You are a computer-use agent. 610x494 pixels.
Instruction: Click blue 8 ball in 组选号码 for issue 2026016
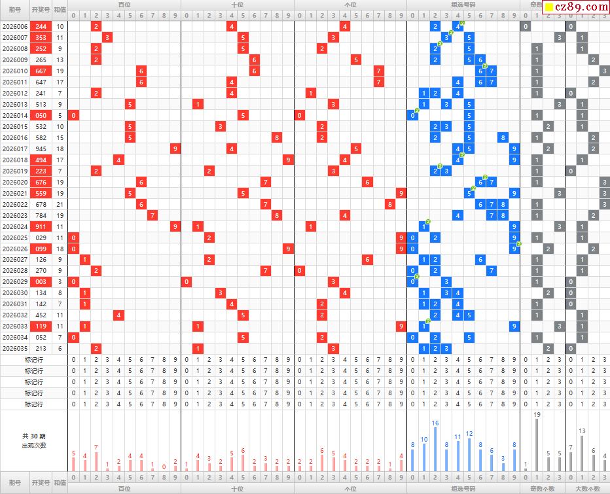(502, 137)
